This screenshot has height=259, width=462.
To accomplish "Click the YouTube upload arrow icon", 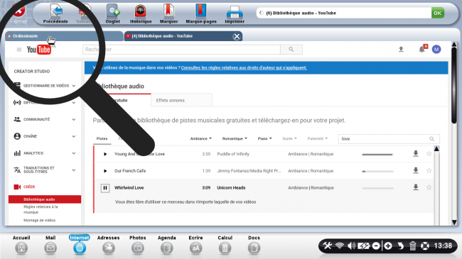I will click(401, 49).
